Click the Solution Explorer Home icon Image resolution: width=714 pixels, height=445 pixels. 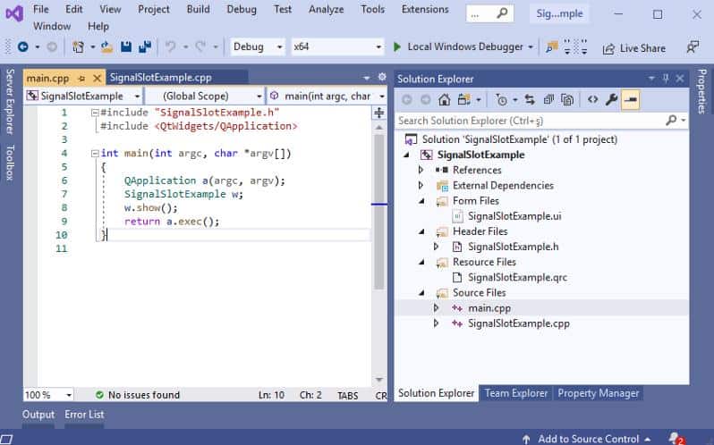coord(444,99)
